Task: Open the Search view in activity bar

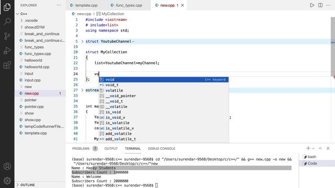Action: tap(7, 21)
